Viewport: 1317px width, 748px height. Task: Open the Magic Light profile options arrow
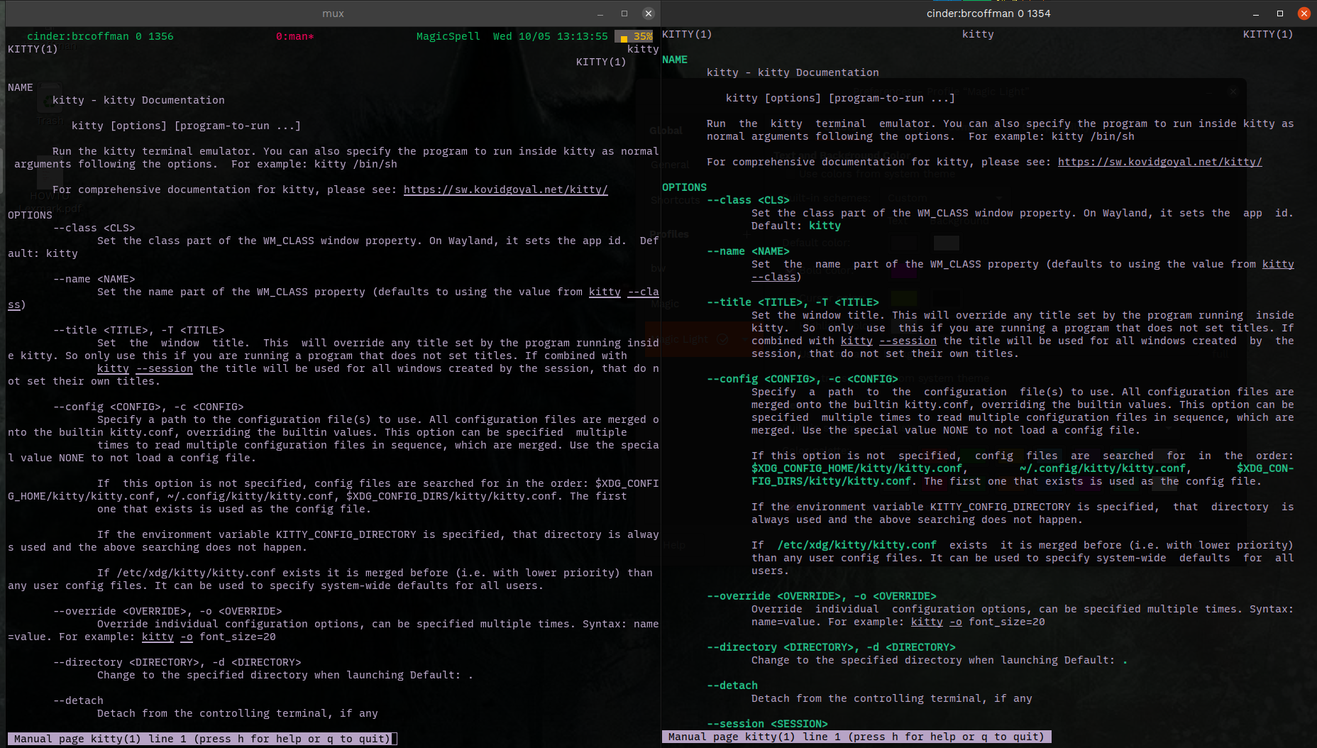coord(745,339)
